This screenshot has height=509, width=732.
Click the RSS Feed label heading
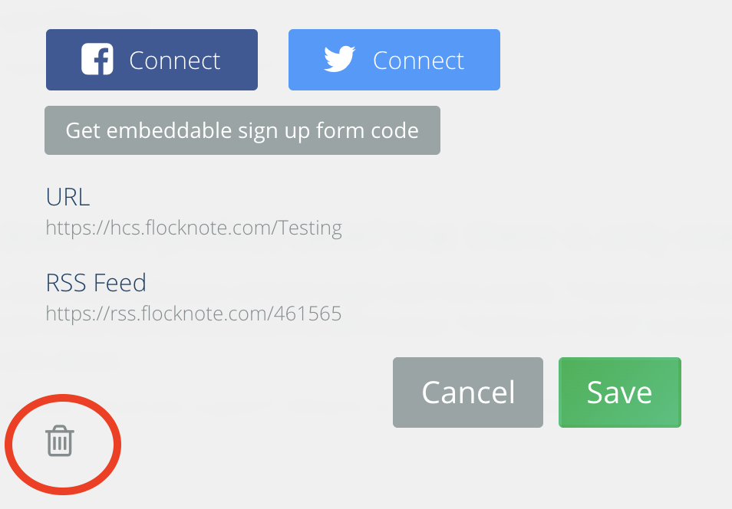tap(95, 282)
